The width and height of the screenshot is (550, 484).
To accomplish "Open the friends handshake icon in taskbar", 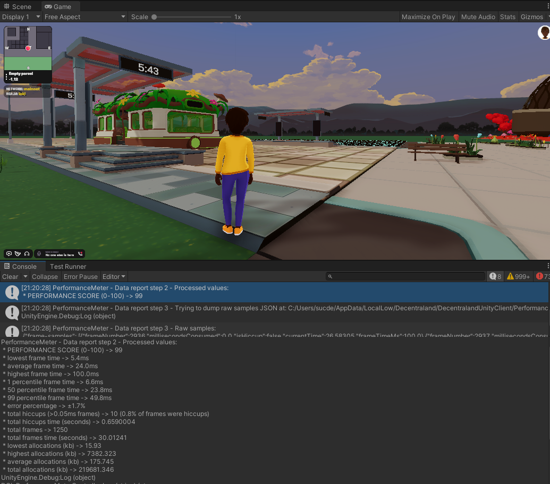I will tap(18, 253).
